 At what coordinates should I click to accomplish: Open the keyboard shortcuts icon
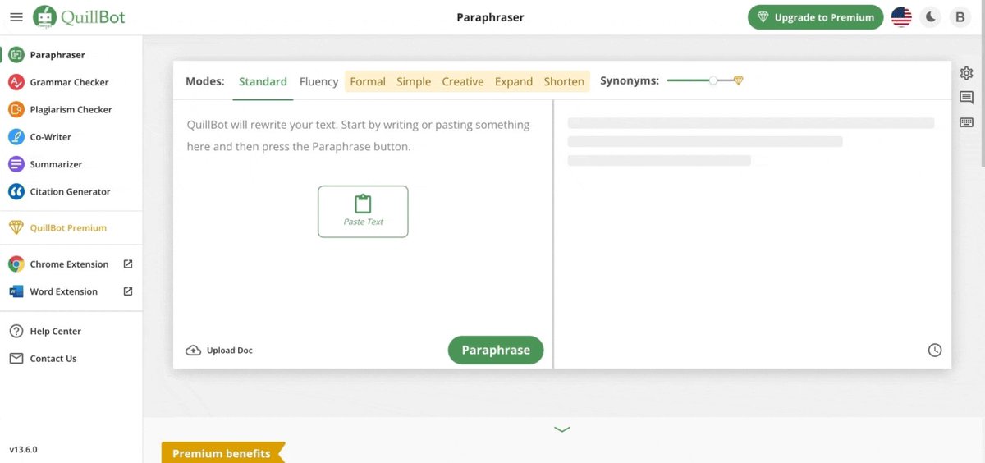(x=966, y=122)
